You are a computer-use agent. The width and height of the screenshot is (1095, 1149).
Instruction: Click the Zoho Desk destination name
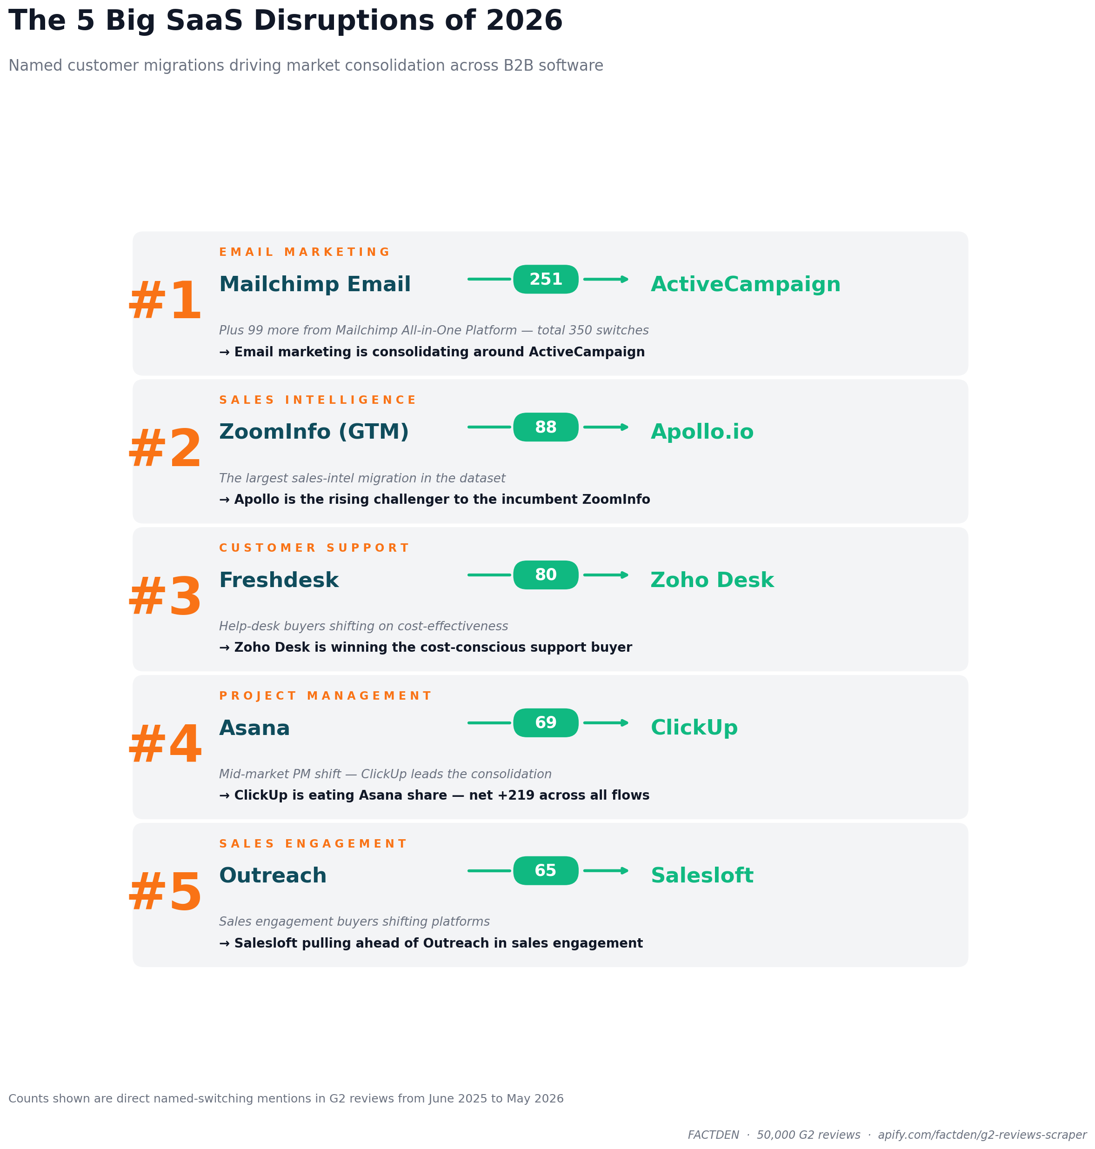click(x=712, y=580)
